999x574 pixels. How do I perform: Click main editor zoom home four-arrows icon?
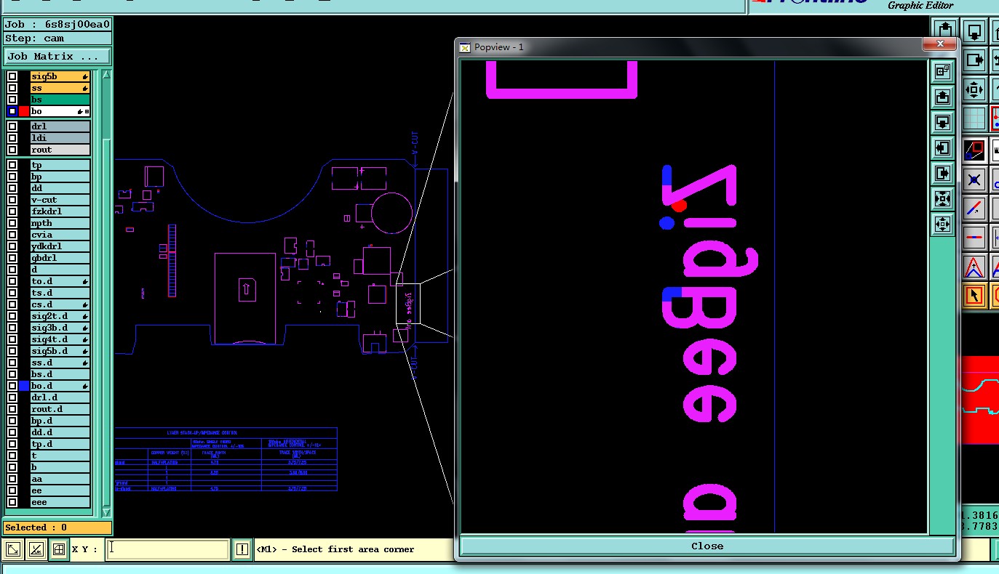click(975, 89)
